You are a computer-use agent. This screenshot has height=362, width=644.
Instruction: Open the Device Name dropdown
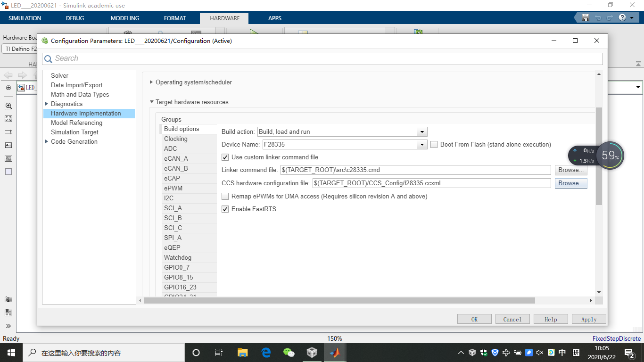(x=422, y=145)
